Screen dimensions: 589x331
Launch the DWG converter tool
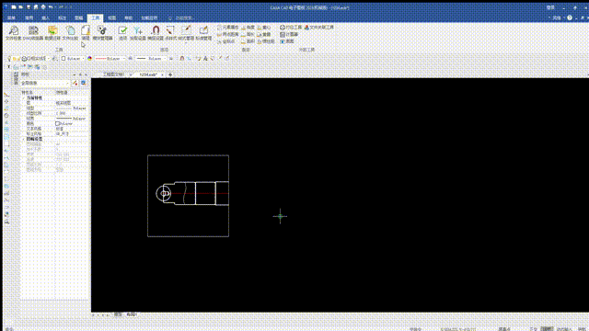(33, 33)
